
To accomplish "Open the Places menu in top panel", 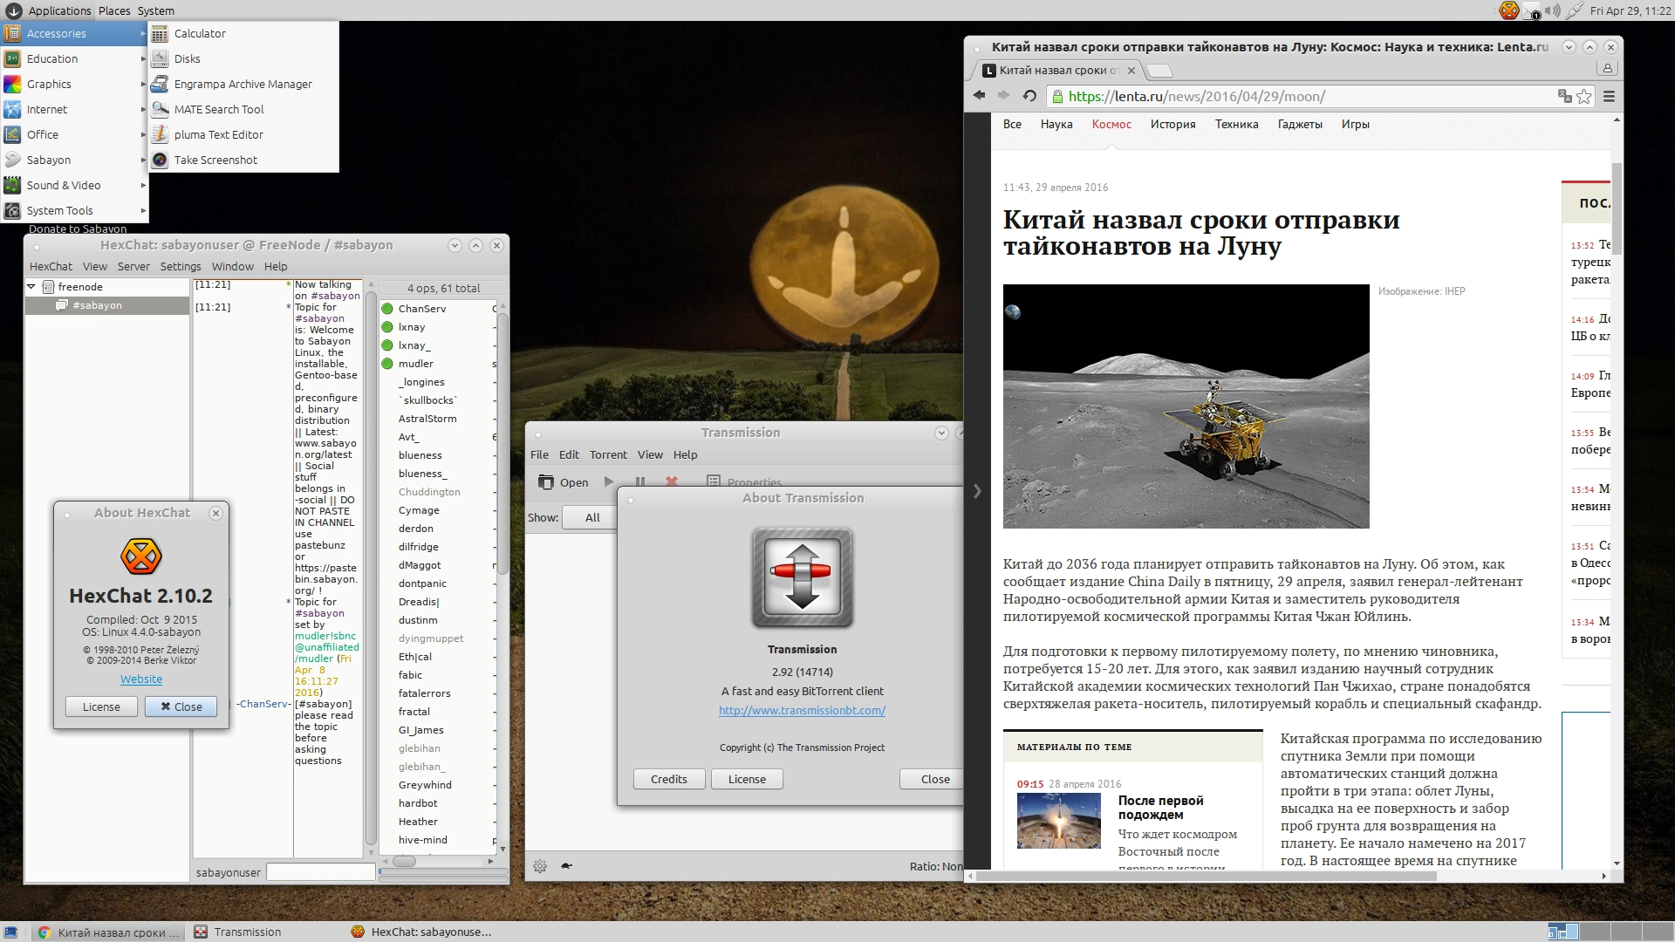I will point(114,10).
